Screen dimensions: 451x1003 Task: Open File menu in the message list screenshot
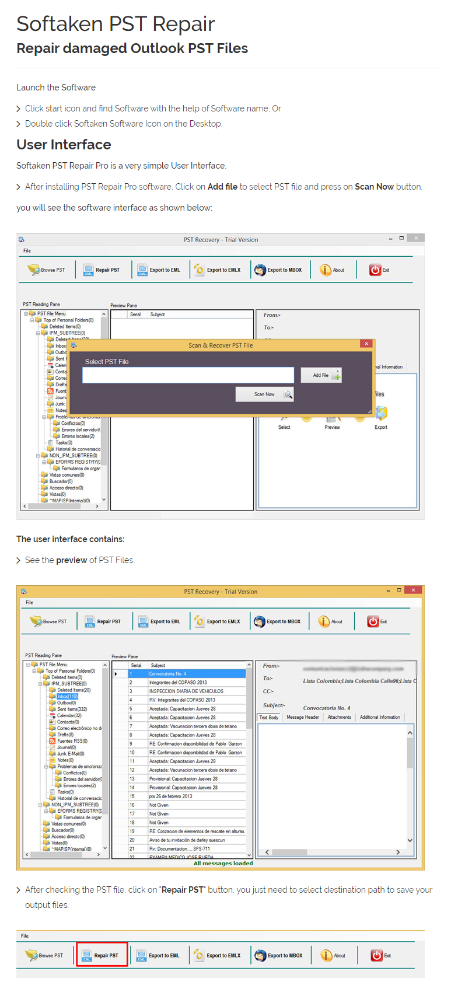pos(29,602)
